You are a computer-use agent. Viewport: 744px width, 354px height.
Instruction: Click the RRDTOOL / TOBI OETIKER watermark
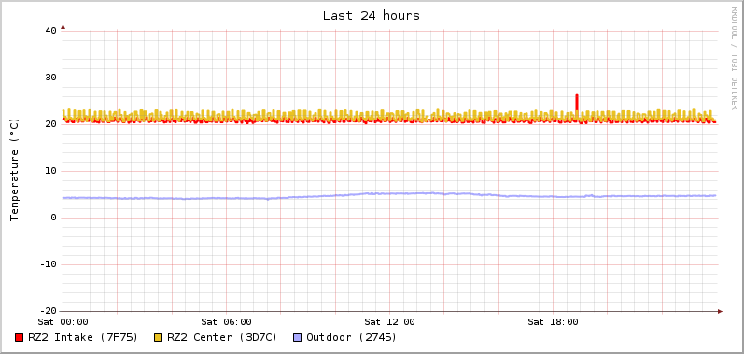point(734,58)
